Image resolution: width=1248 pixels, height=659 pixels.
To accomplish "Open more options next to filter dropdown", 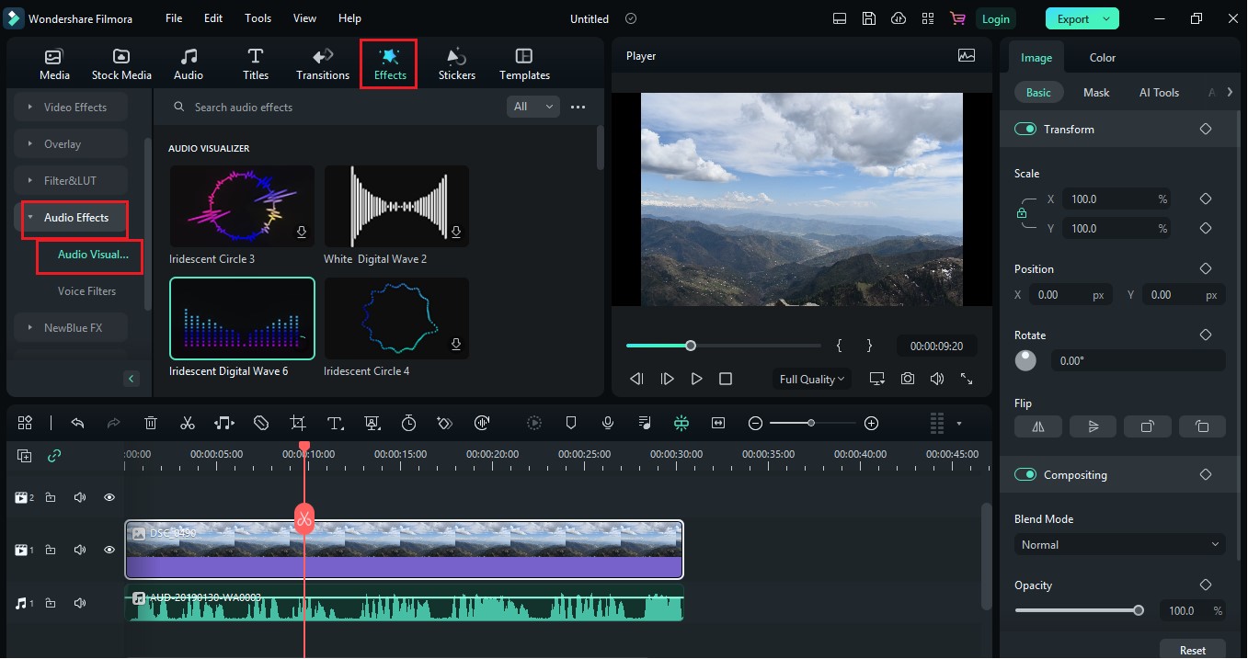I will click(x=578, y=107).
